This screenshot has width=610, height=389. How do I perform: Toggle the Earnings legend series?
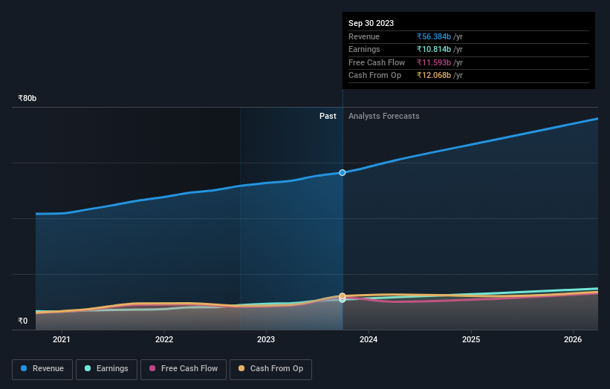pyautogui.click(x=106, y=369)
